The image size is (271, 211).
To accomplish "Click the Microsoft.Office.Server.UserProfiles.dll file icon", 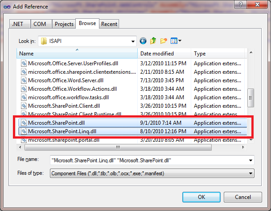I will click(x=24, y=63).
